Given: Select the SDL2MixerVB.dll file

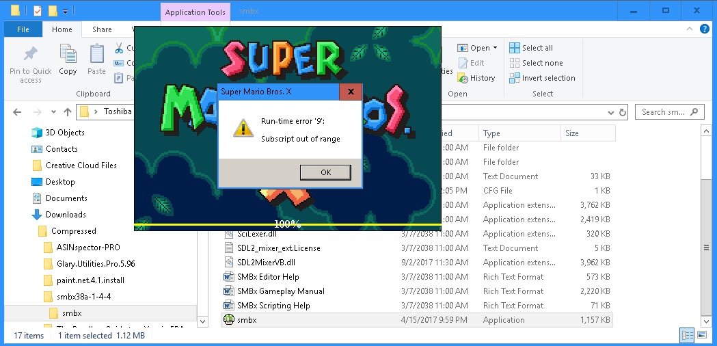Looking at the screenshot, I should pos(416,263).
